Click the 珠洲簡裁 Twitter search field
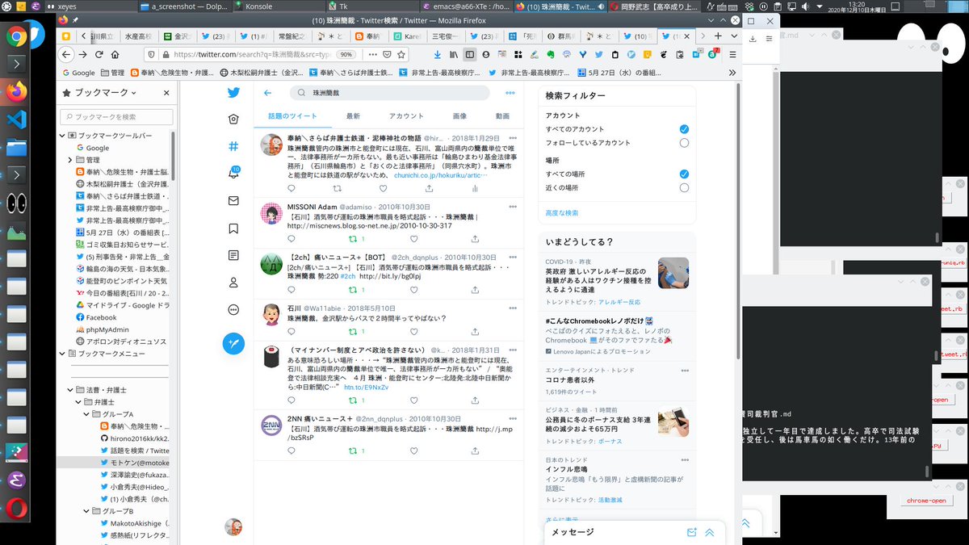 [x=389, y=93]
